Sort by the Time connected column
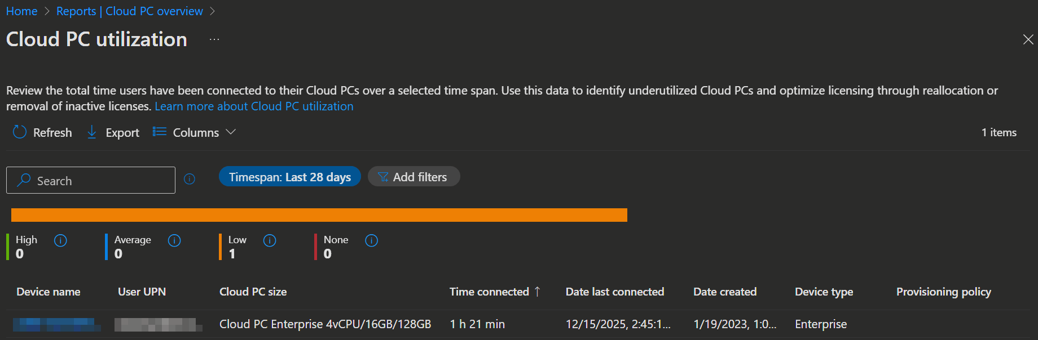The image size is (1038, 340). [x=489, y=292]
